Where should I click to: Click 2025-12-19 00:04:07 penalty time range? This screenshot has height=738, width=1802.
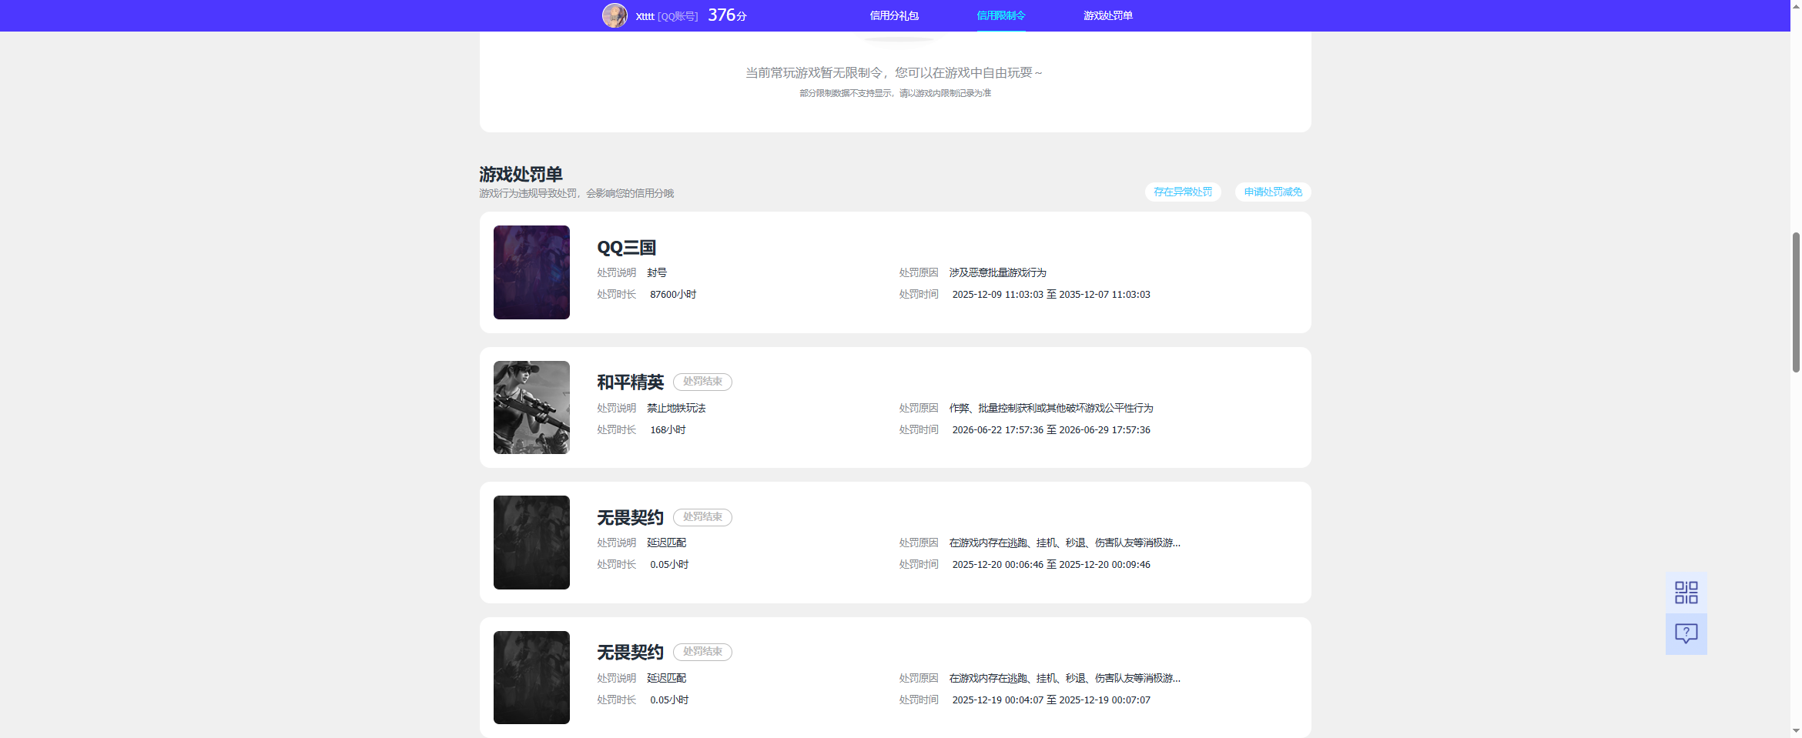(1051, 700)
